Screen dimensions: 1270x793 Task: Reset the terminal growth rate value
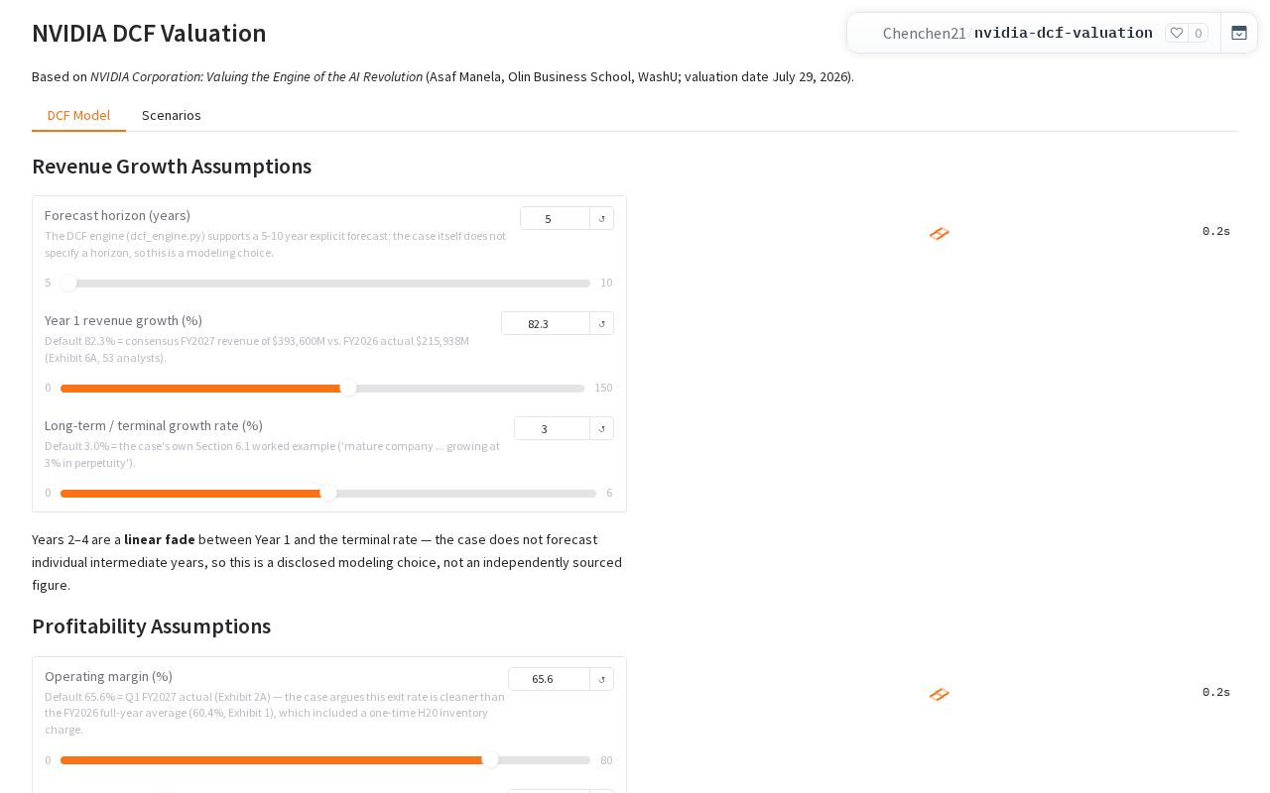tap(601, 428)
